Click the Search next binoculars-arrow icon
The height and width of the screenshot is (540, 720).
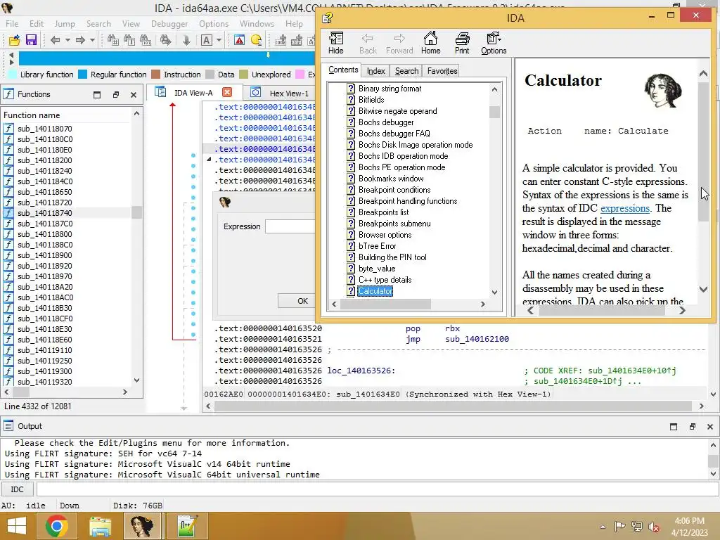(x=165, y=40)
